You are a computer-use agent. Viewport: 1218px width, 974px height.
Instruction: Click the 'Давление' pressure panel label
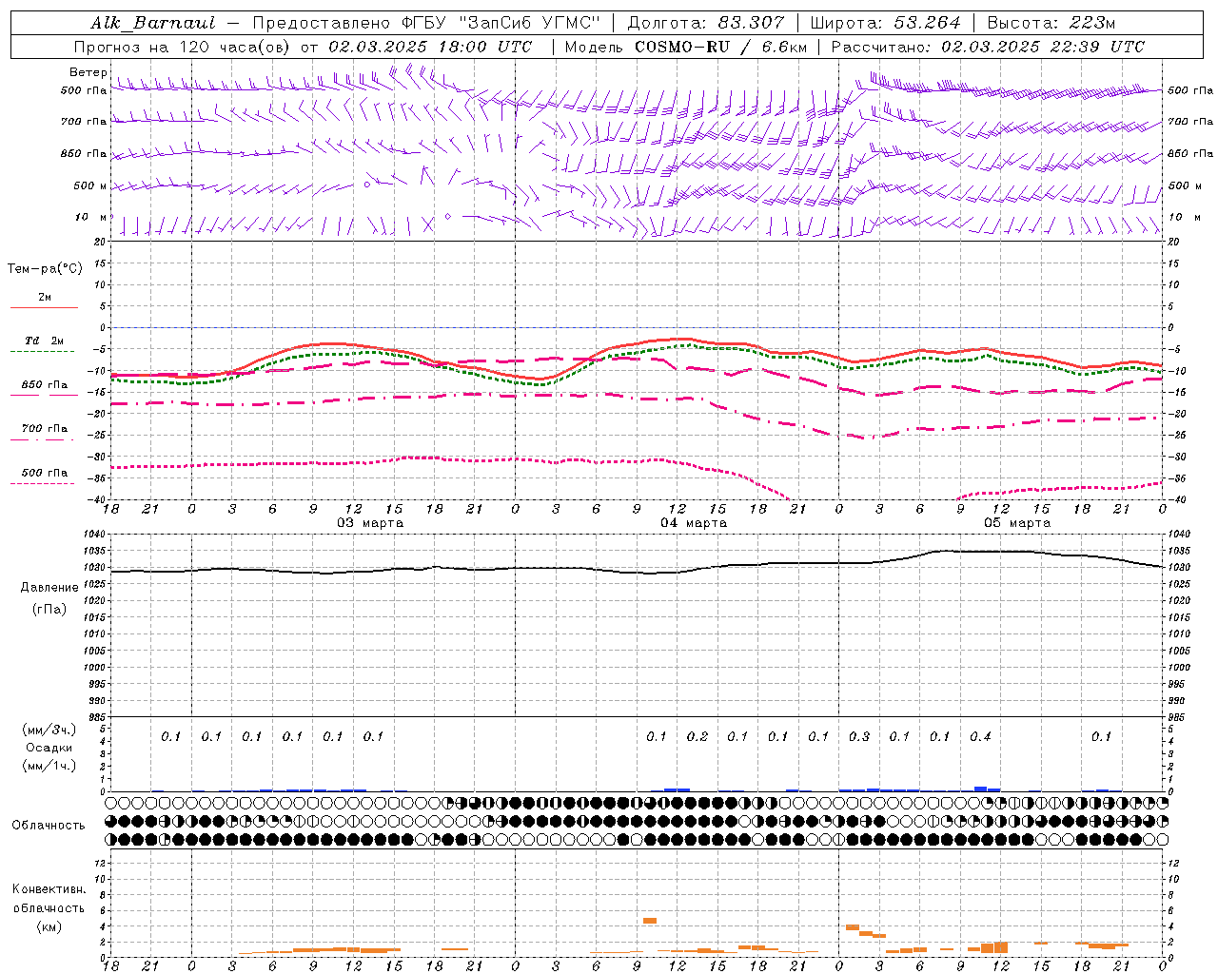pyautogui.click(x=49, y=588)
